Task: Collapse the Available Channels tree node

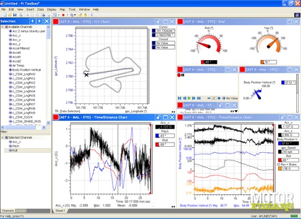Action: click(2, 27)
